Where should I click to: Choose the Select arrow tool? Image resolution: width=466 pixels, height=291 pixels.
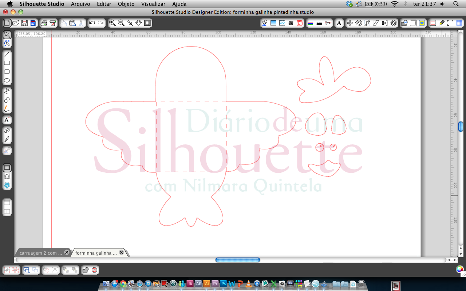tap(7, 35)
